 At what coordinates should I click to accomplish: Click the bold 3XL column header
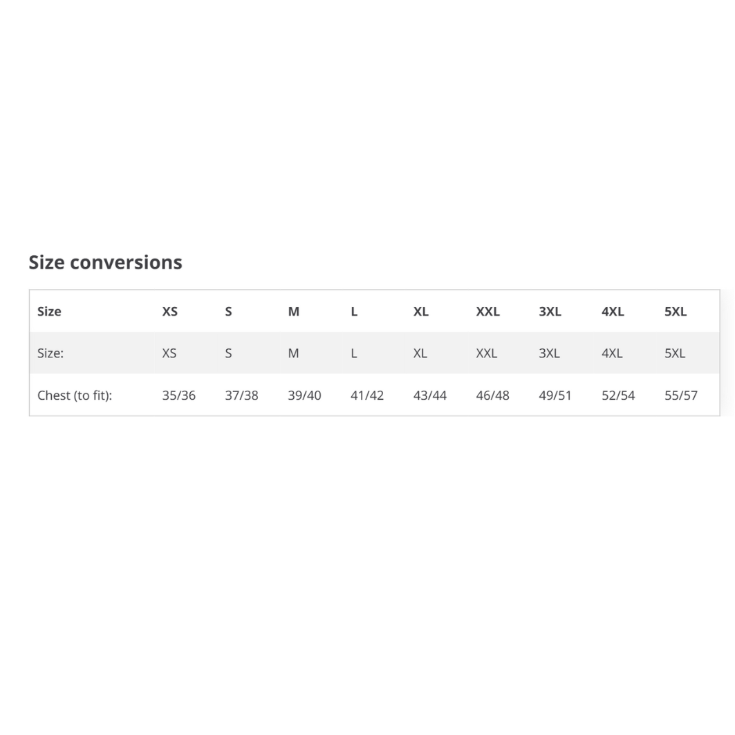[x=550, y=311]
